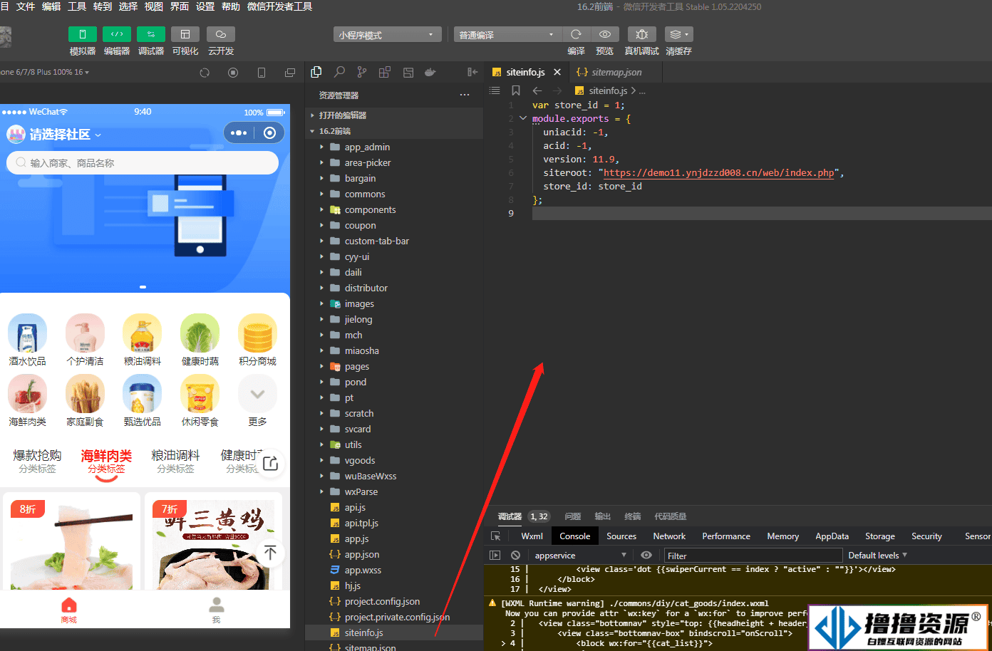
Task: Start 真机调试 real device debugging
Action: point(641,34)
